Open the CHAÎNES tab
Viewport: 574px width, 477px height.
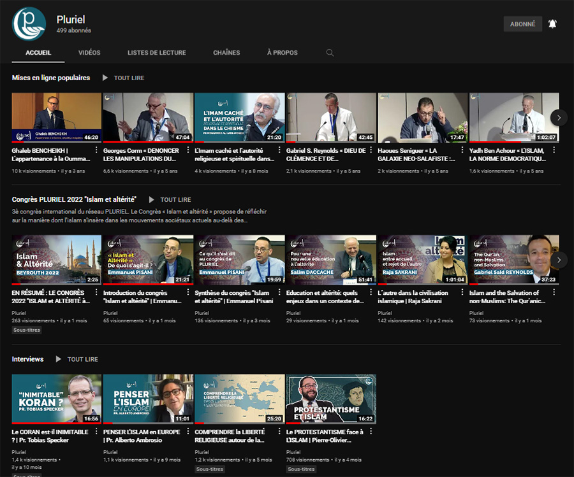(226, 53)
